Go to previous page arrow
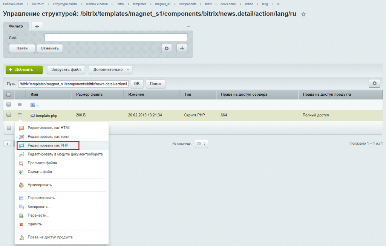 (x=8, y=144)
